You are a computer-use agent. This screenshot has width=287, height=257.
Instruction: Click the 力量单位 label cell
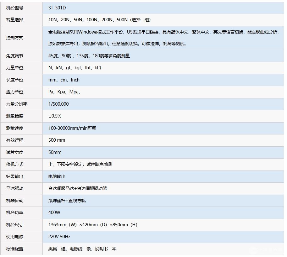(15, 68)
